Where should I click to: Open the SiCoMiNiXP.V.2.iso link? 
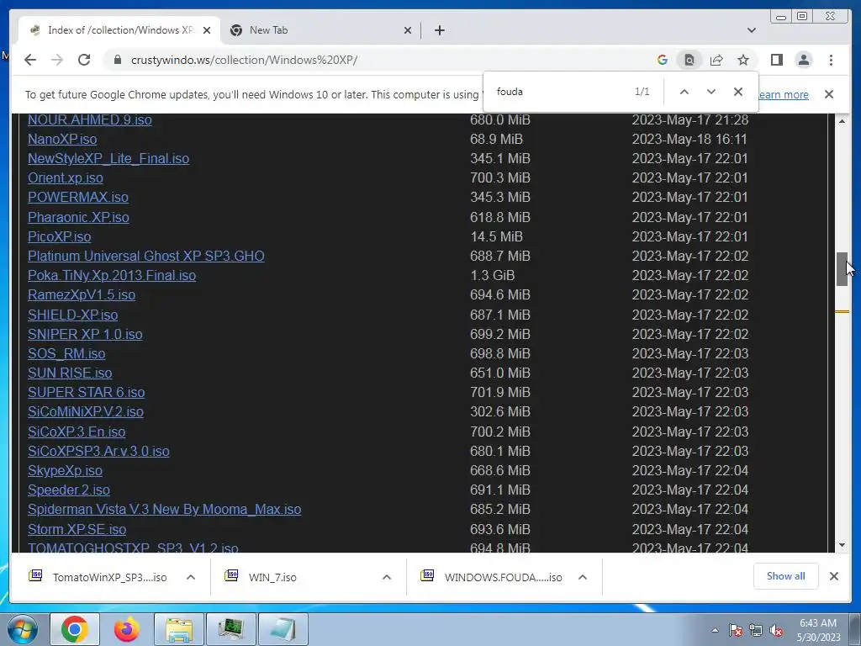(x=85, y=412)
